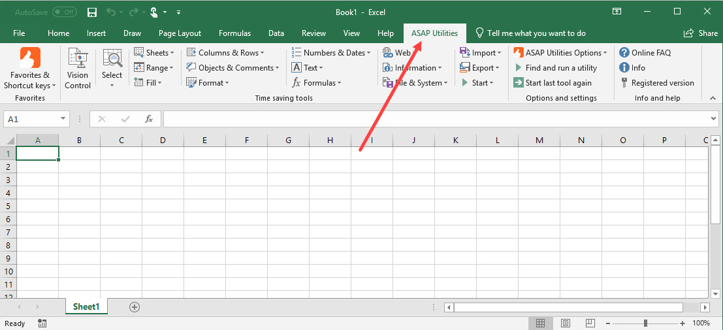Open Numbers & Dates menu

(x=331, y=53)
